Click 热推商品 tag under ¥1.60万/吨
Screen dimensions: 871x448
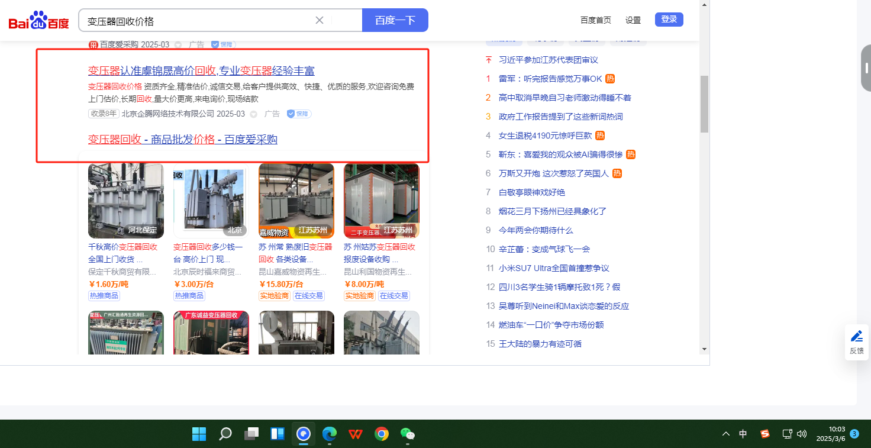(104, 296)
